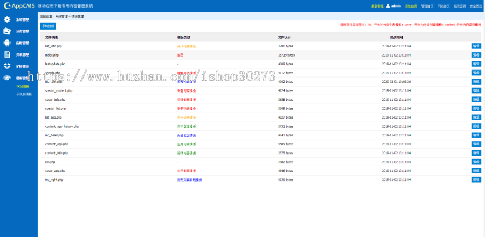
Task: Edit the special_content.php template
Action: (x=476, y=90)
